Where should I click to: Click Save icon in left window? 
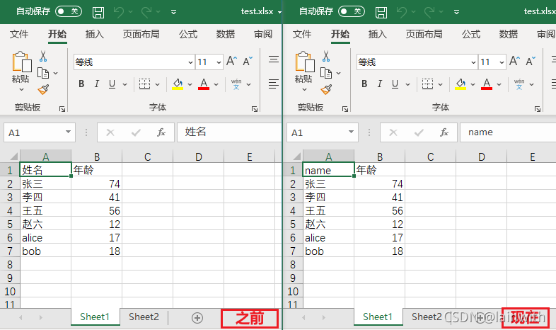click(x=98, y=12)
